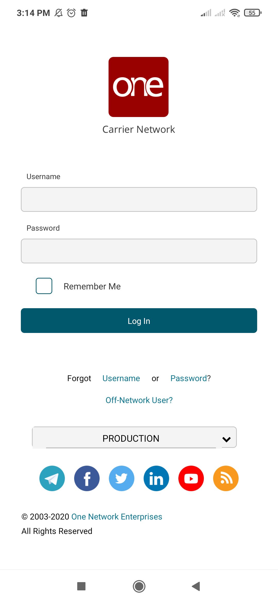Image resolution: width=278 pixels, height=603 pixels.
Task: Check Remember Me before logging in
Action: click(x=44, y=286)
